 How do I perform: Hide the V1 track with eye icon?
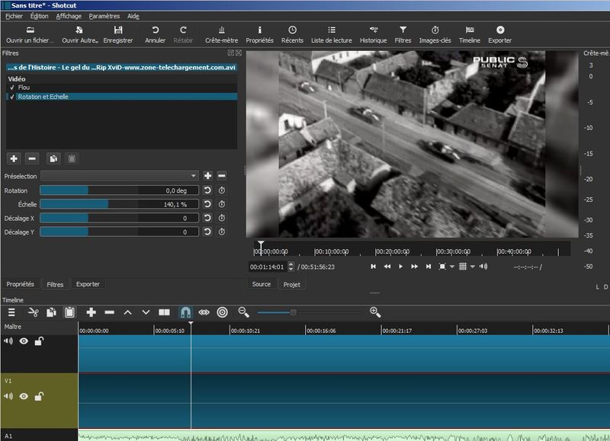coord(24,396)
